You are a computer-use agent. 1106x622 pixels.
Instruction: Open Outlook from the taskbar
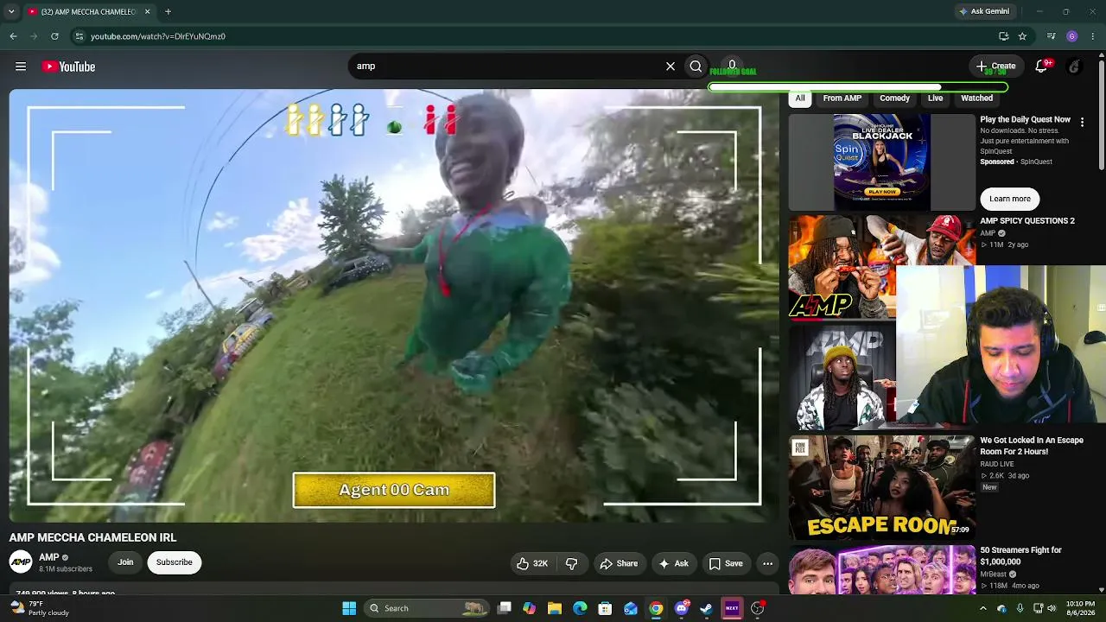click(x=631, y=608)
